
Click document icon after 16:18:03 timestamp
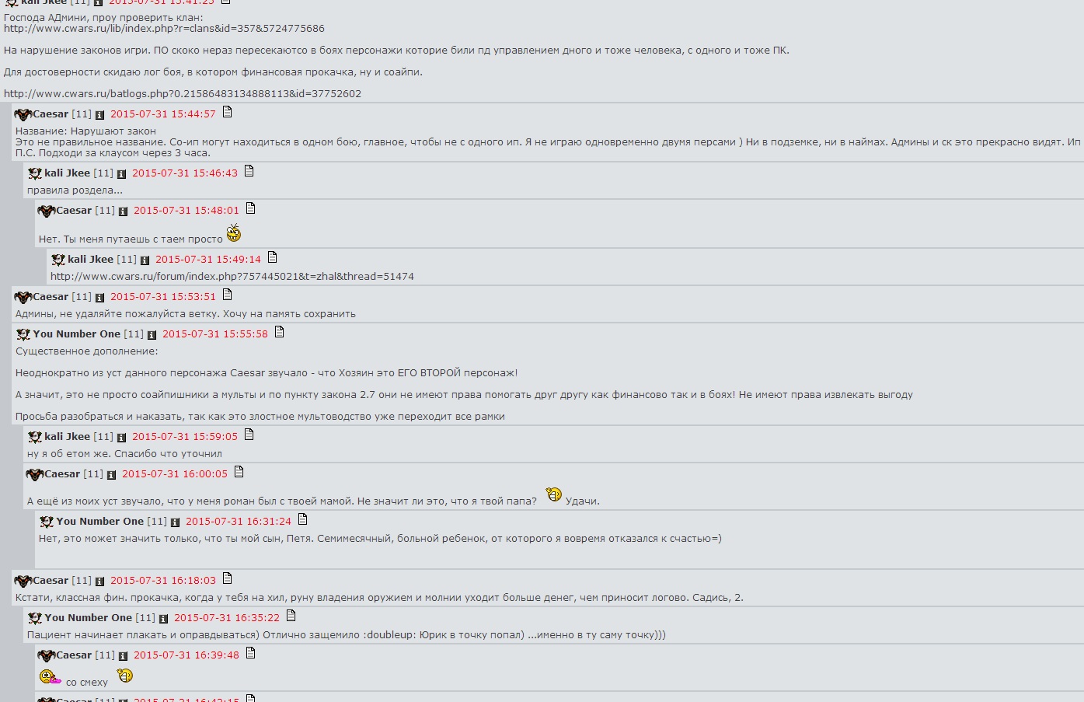227,578
